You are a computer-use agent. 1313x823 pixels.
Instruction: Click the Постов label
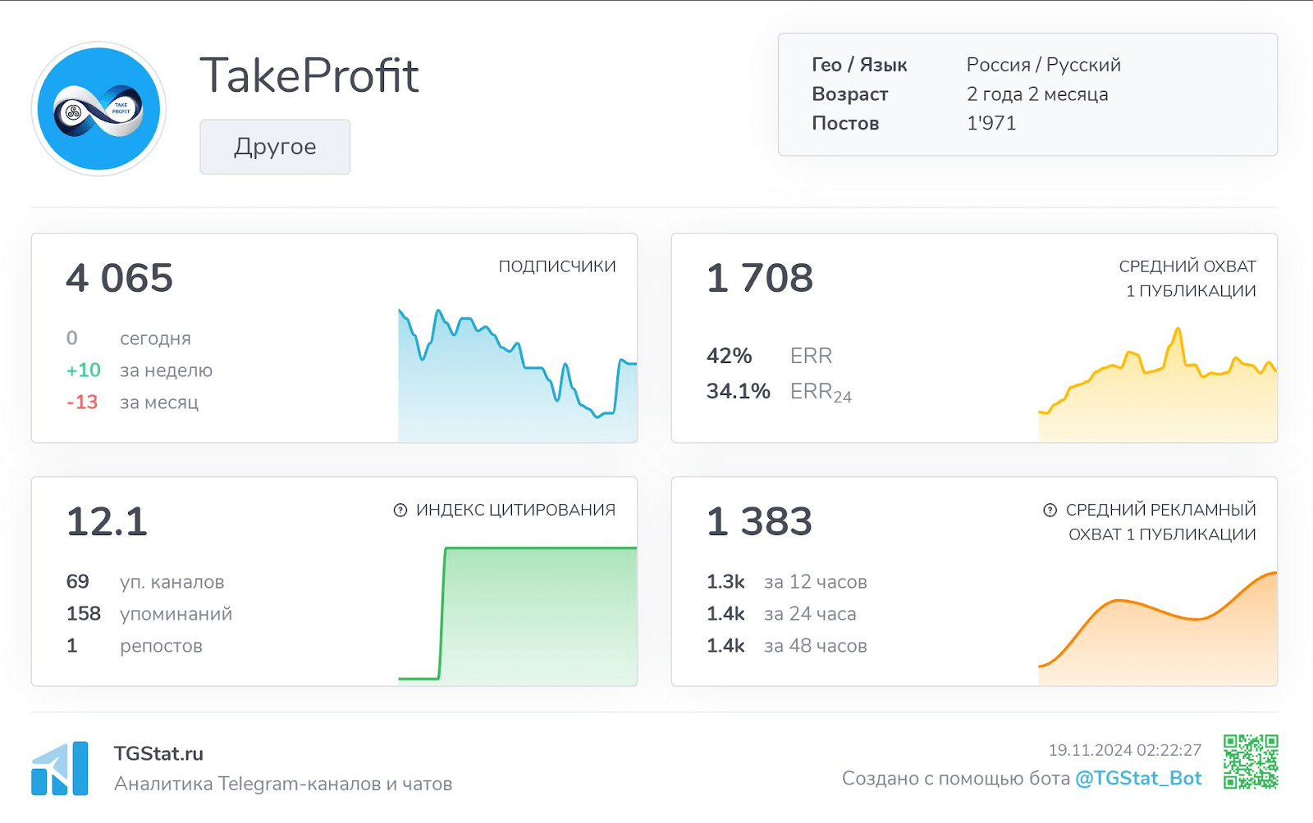point(845,123)
